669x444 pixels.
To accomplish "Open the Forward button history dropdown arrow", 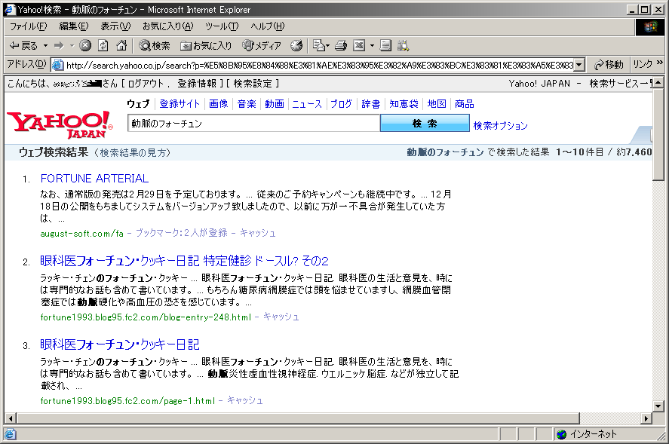I will coord(72,45).
